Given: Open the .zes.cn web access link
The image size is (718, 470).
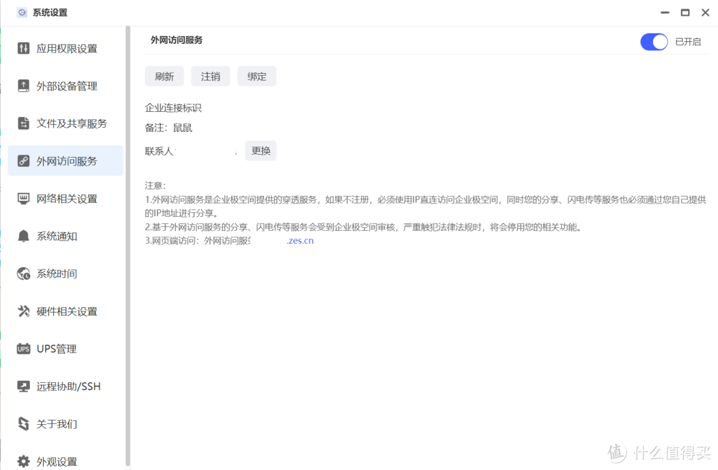Looking at the screenshot, I should click(x=300, y=241).
